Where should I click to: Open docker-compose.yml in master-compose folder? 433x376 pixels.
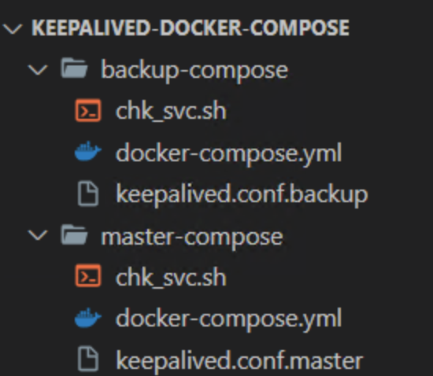(x=229, y=320)
